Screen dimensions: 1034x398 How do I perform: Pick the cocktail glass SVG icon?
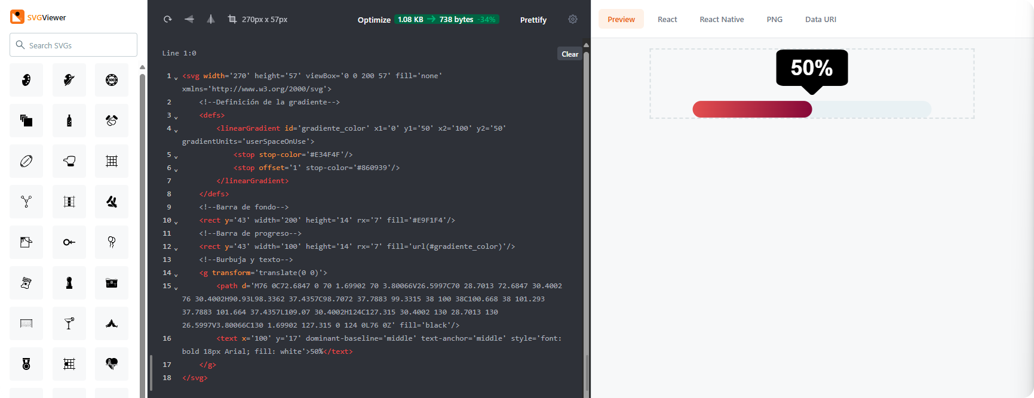point(69,323)
